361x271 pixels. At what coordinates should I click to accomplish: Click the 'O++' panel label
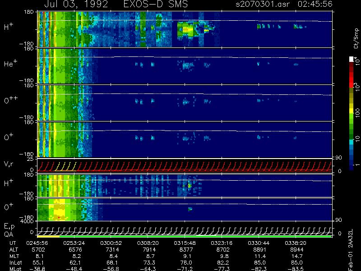[10, 100]
